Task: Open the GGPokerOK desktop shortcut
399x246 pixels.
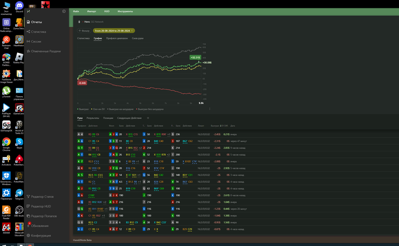Action: [6, 126]
